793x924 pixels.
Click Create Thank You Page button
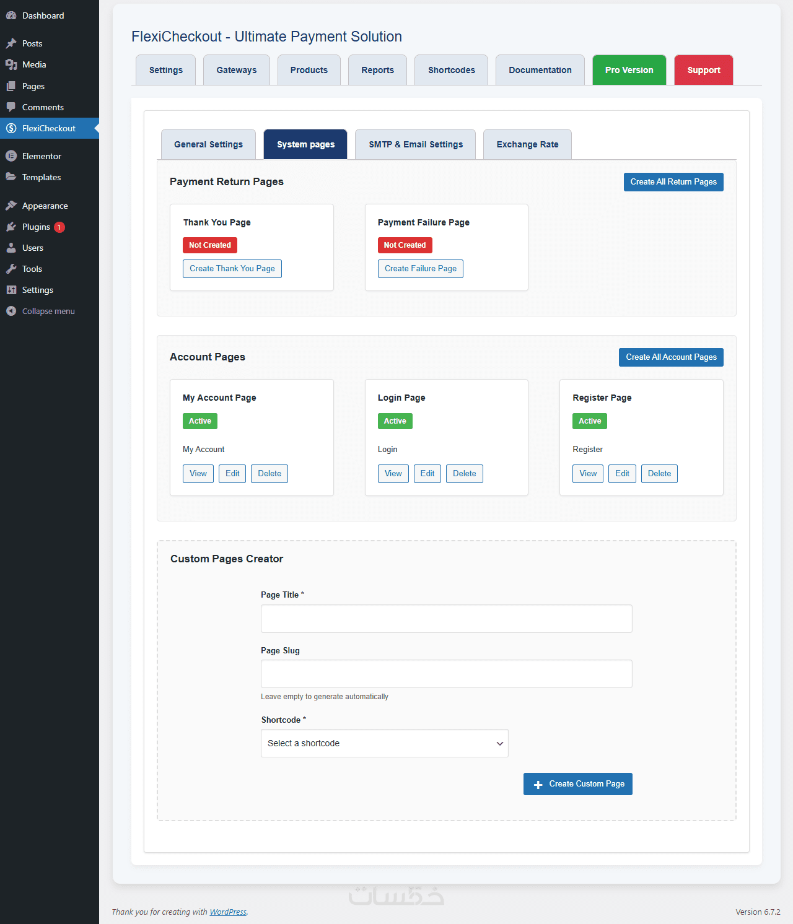tap(232, 269)
